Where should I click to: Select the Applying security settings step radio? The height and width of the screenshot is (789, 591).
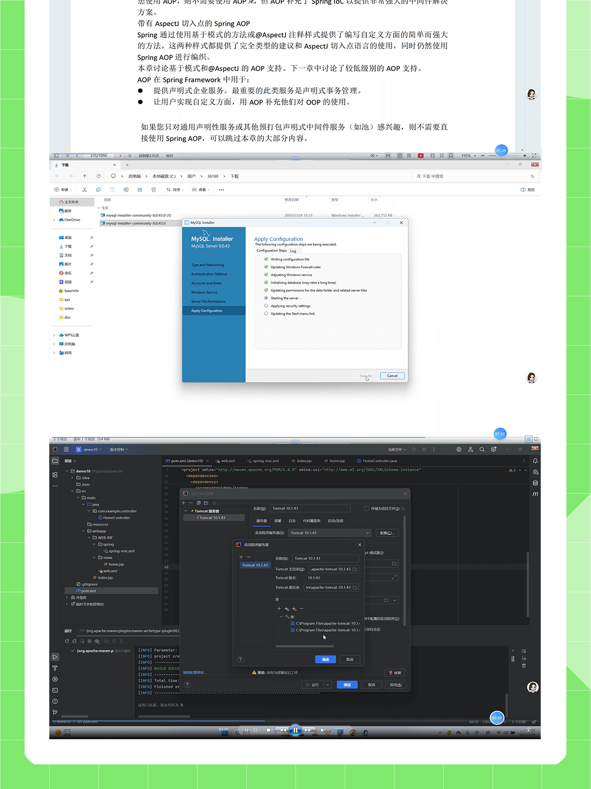pos(266,306)
